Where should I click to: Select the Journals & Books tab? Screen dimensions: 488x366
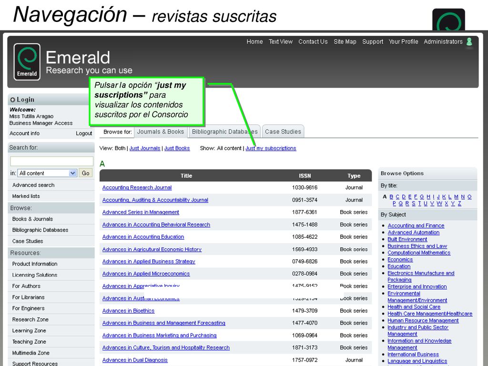click(161, 132)
